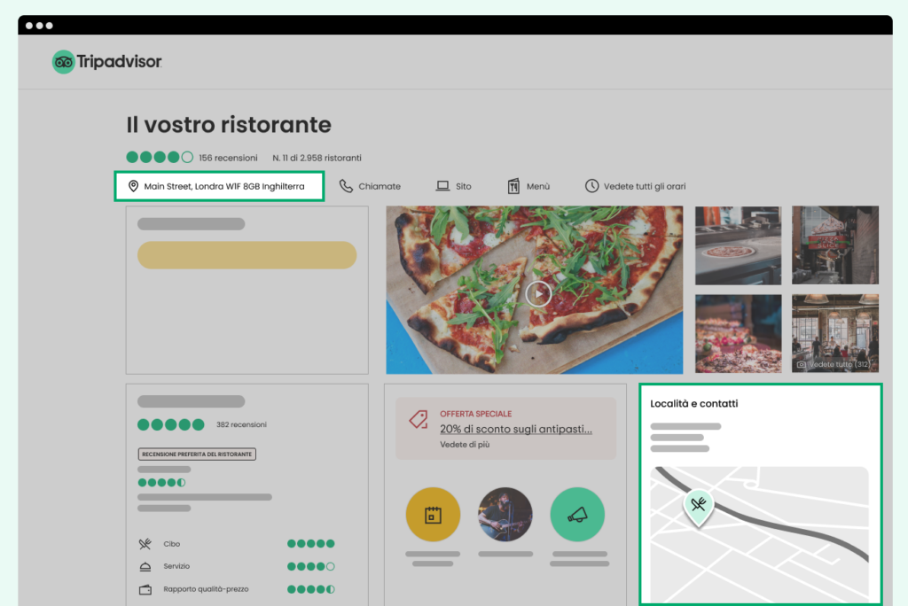This screenshot has height=606, width=908.
Task: Click the green megaphone circle icon
Action: [576, 515]
